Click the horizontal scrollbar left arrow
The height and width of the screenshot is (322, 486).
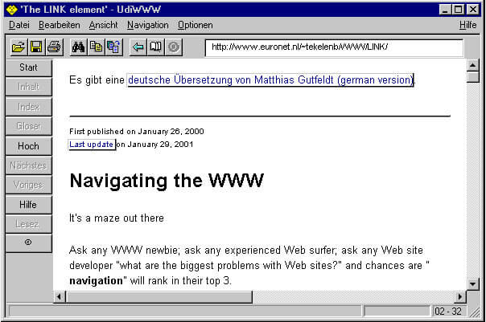[x=59, y=297]
